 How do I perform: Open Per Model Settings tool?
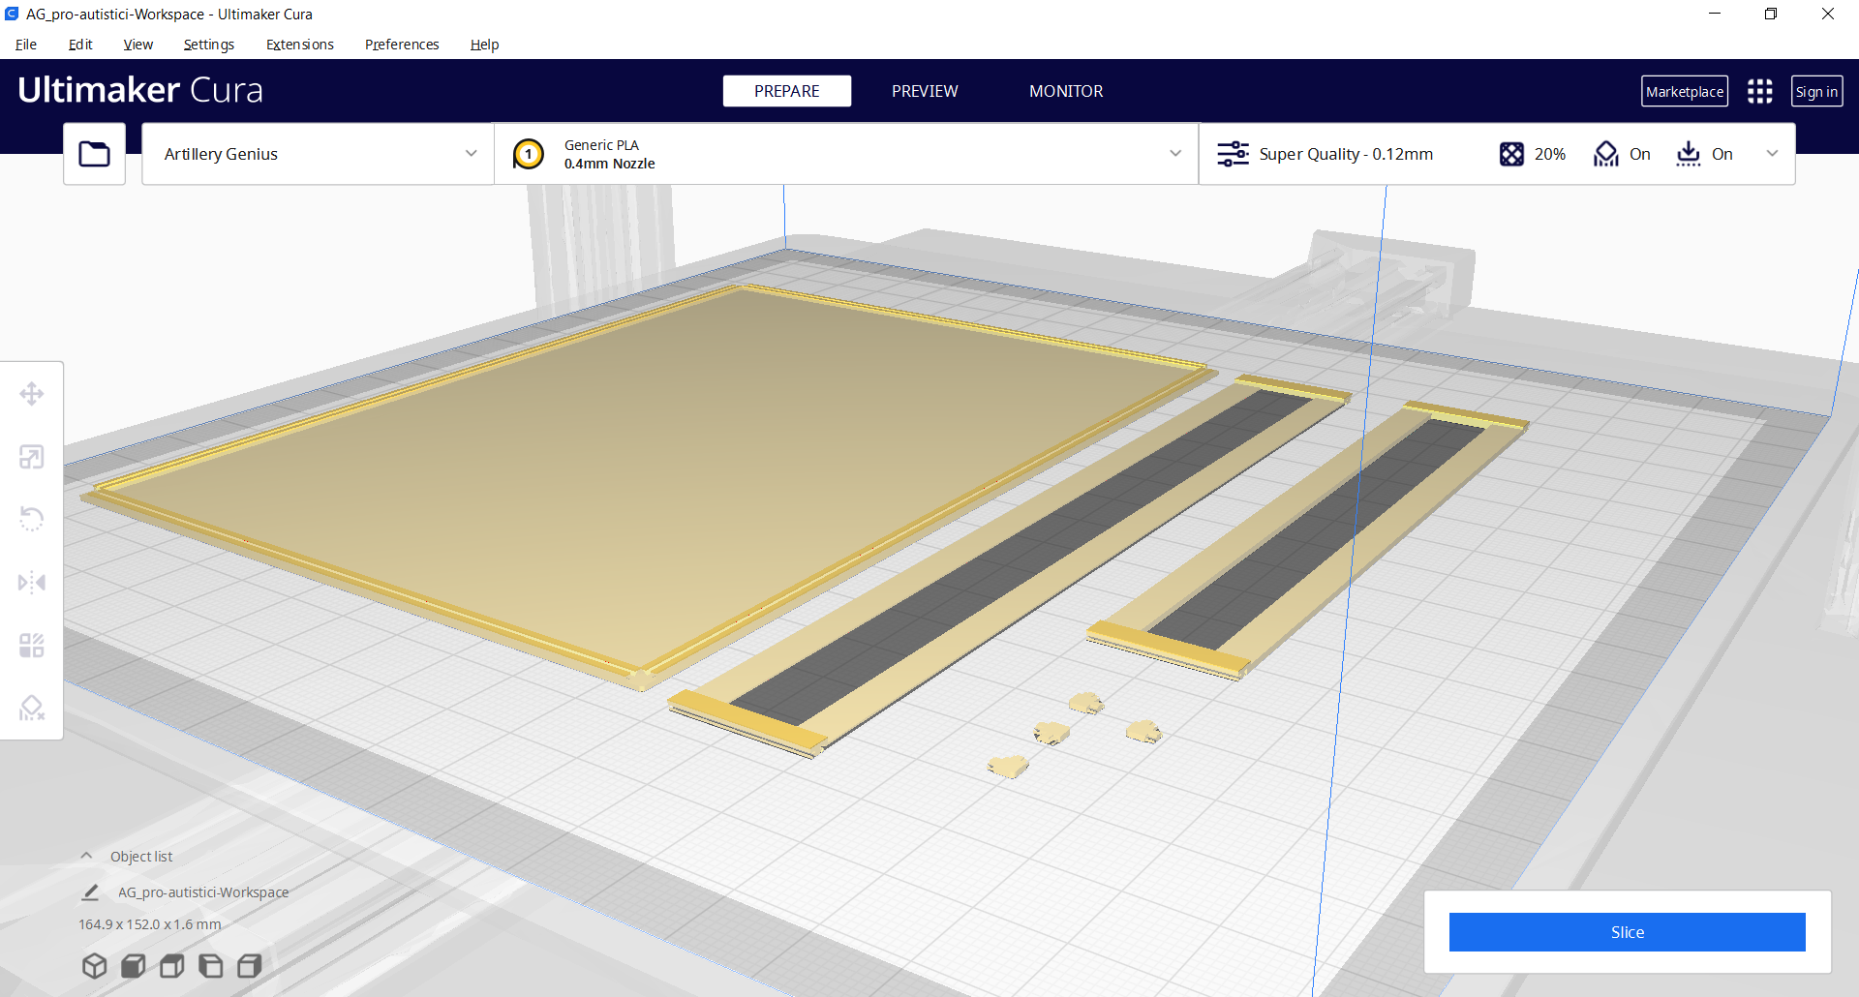point(32,646)
